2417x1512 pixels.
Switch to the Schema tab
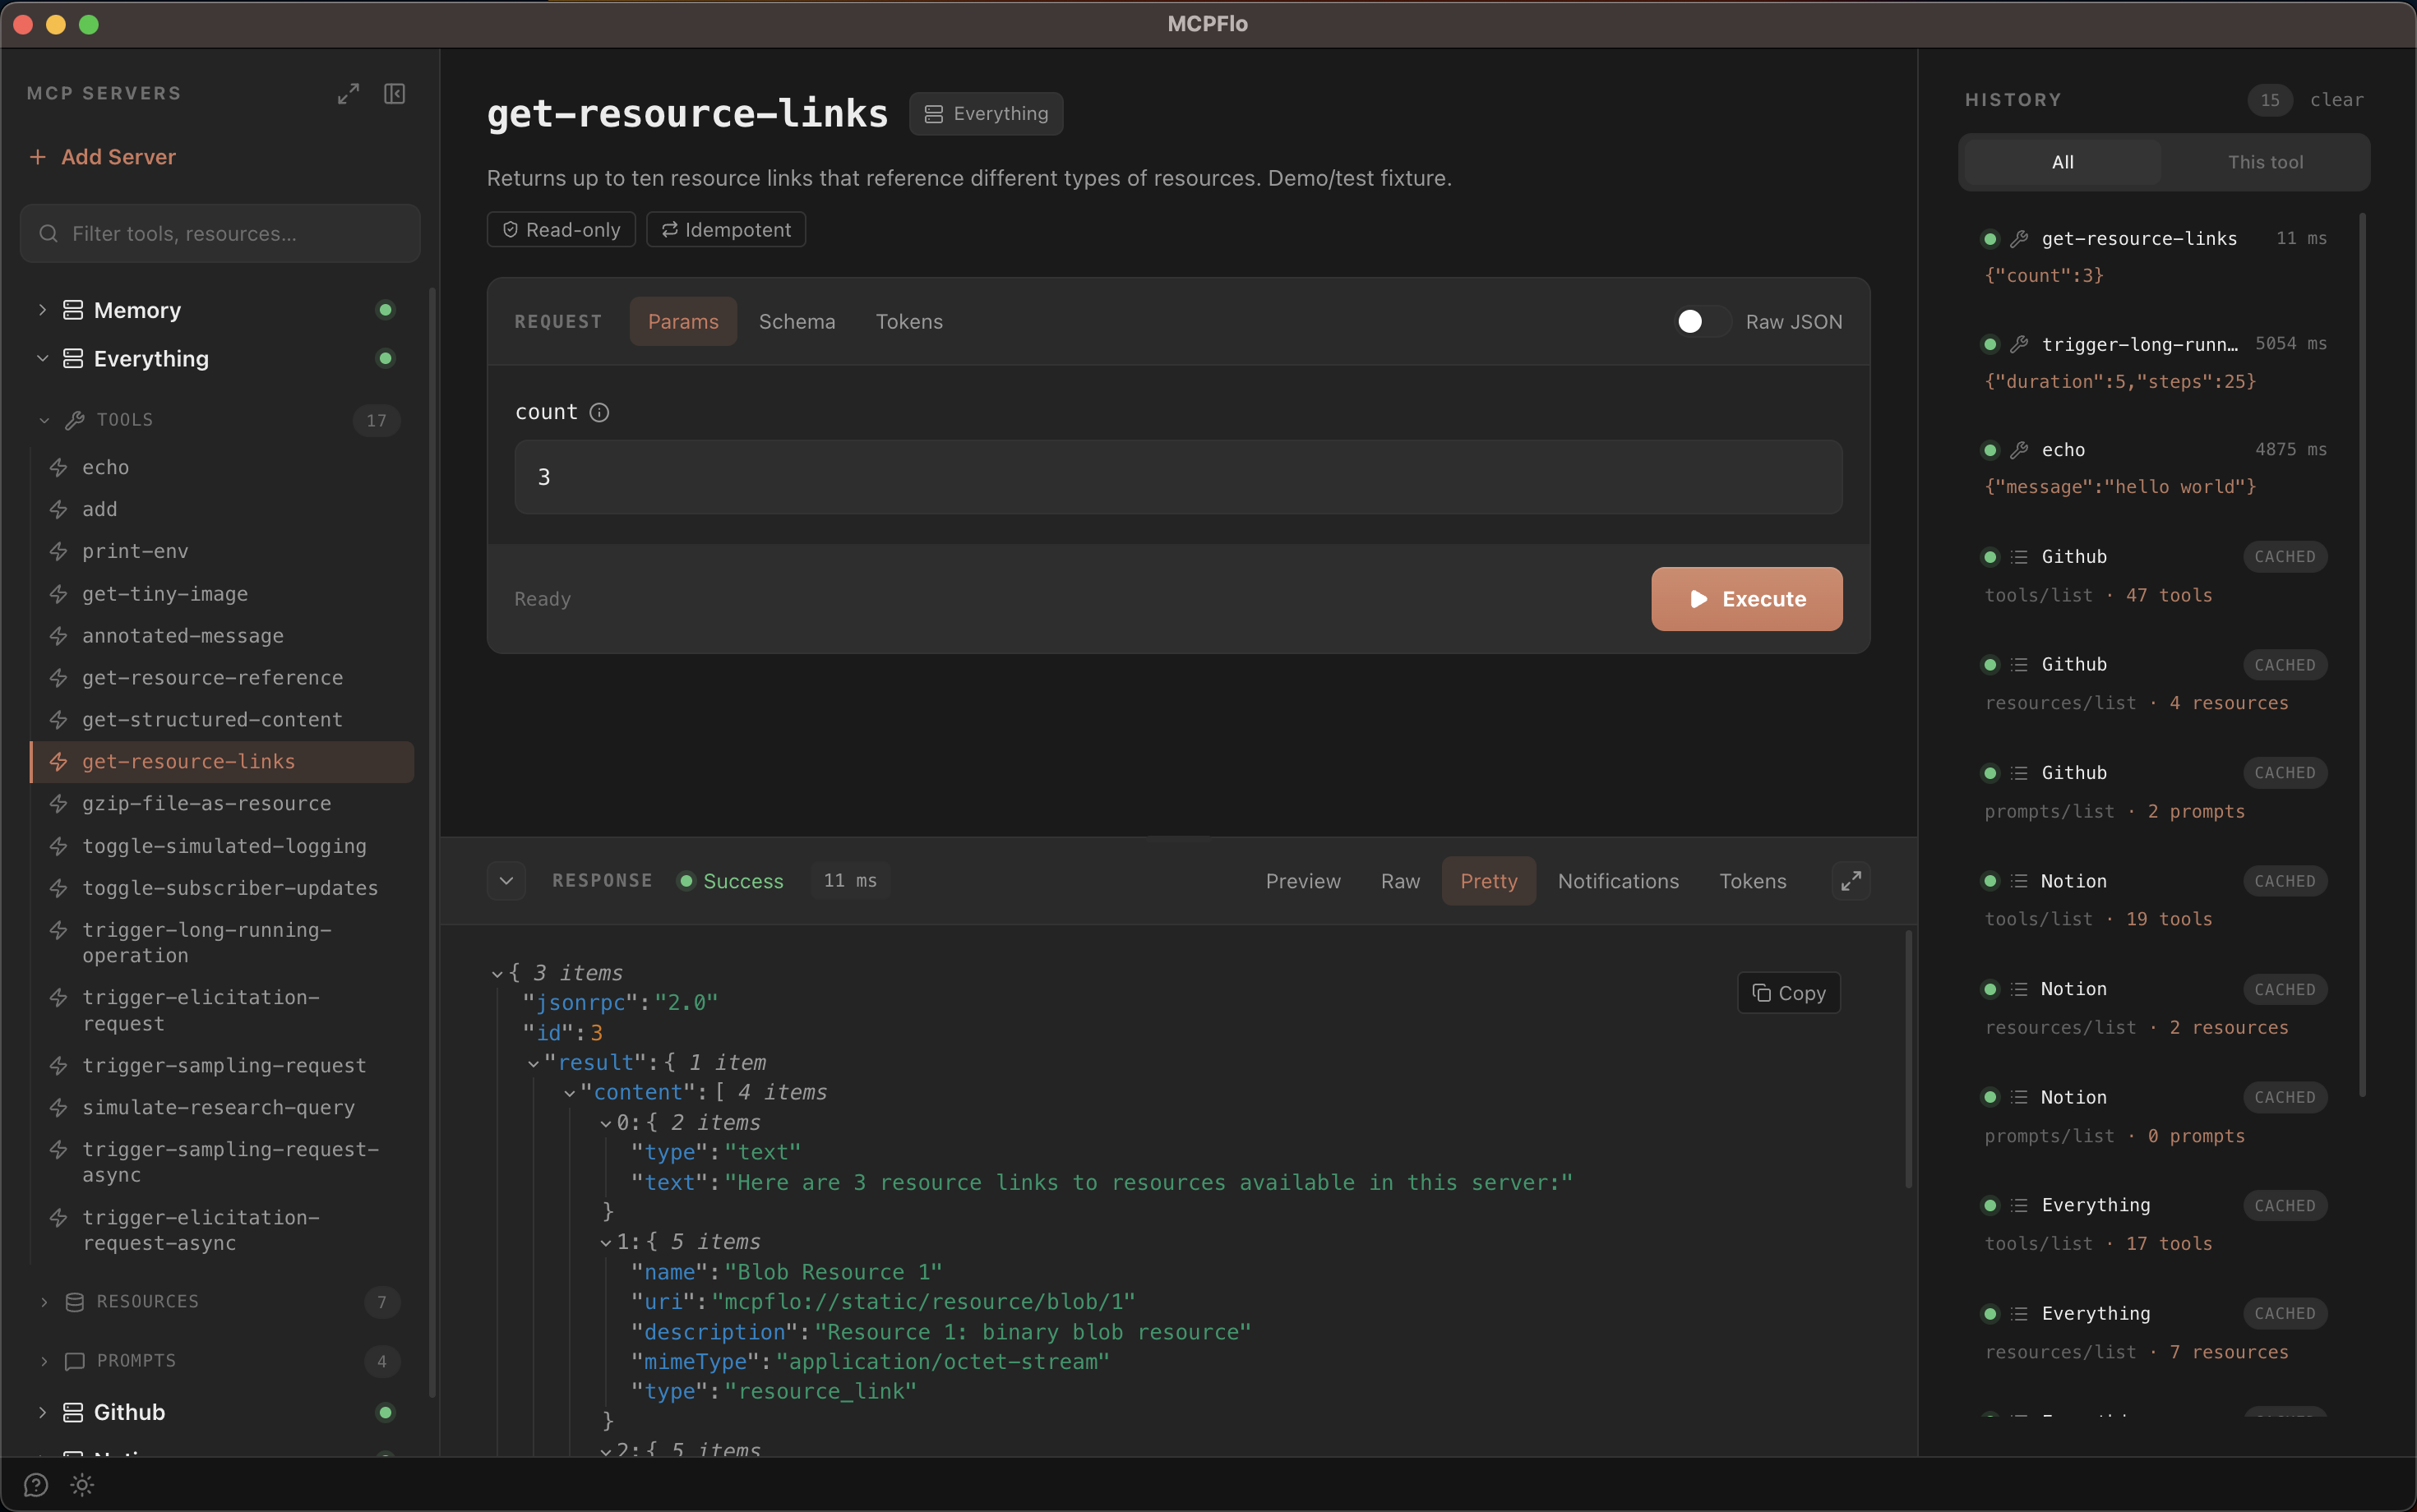click(x=797, y=321)
